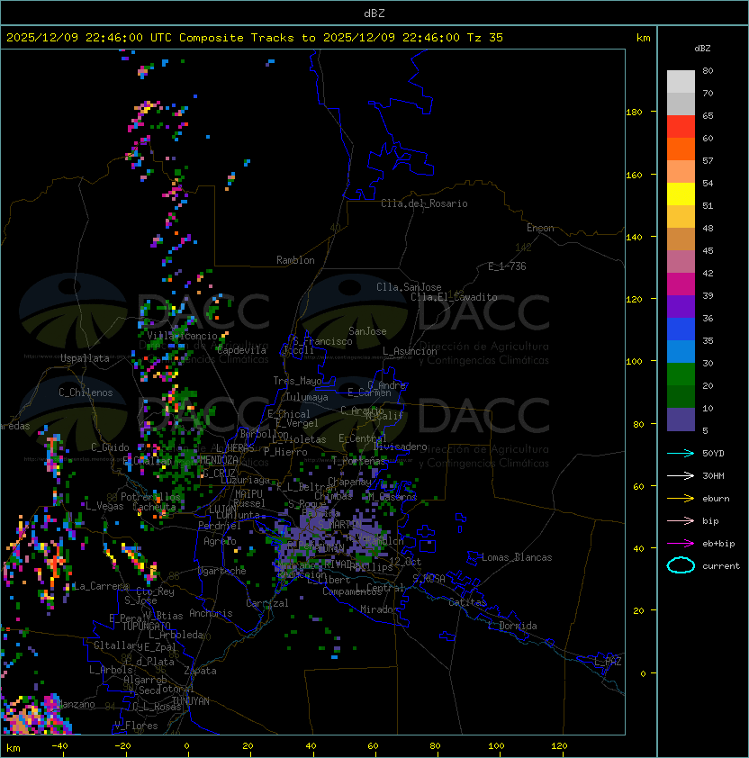
Task: Click the '2025/12/09 22:46:00 UTC Composite' header text
Action: (x=125, y=38)
